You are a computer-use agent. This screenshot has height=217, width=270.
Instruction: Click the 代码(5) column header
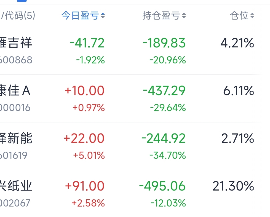[18, 16]
